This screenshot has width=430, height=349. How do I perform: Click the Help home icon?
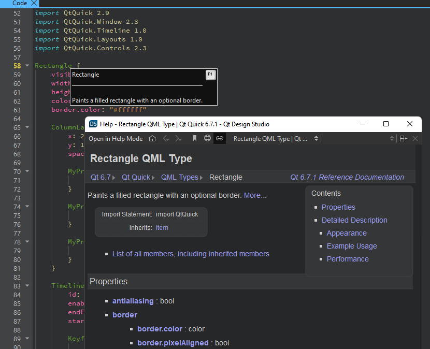click(x=153, y=138)
